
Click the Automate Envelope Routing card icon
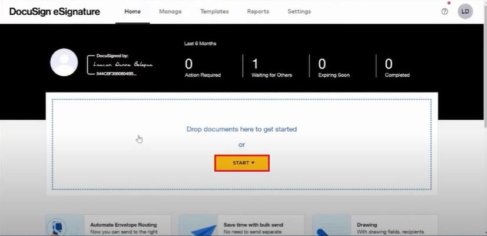(x=56, y=227)
